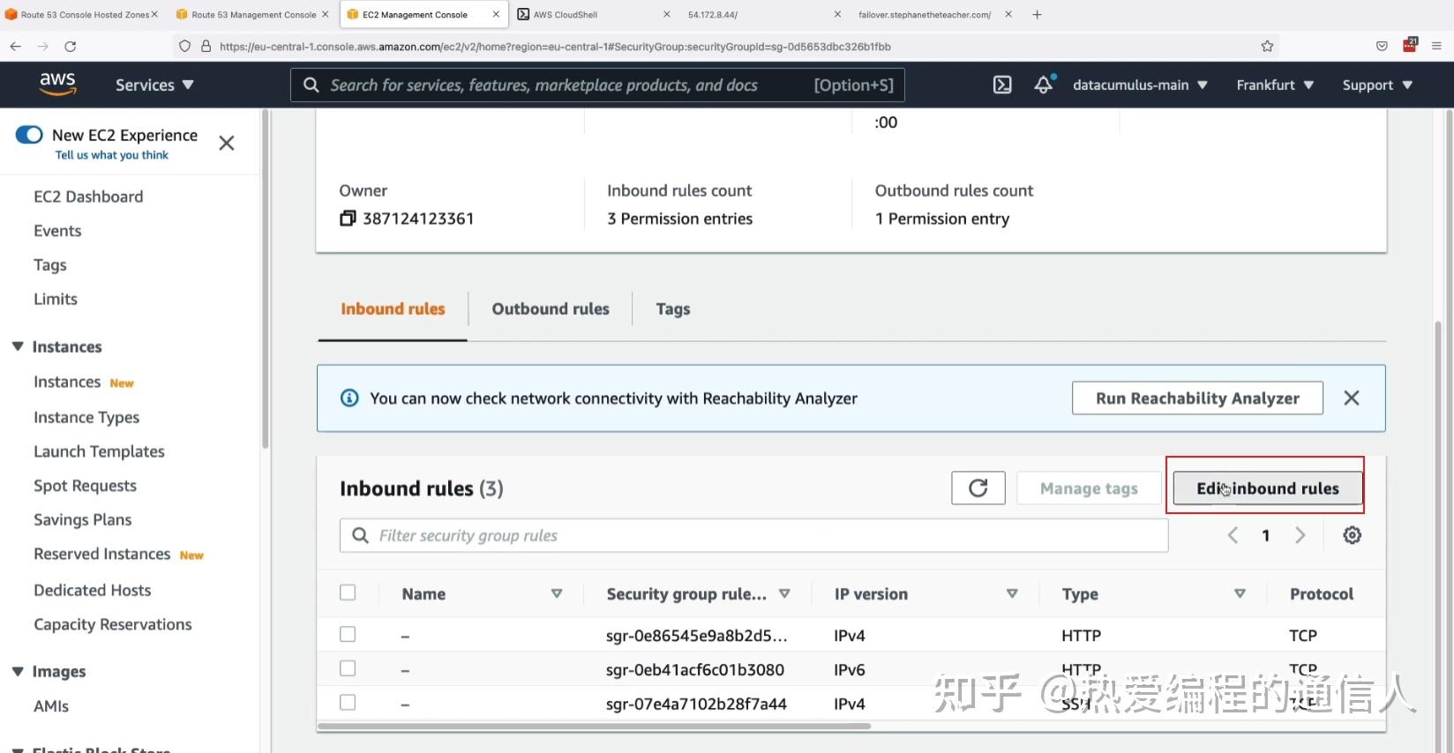
Task: Switch to AWS CloudShell browser tab
Action: click(593, 14)
